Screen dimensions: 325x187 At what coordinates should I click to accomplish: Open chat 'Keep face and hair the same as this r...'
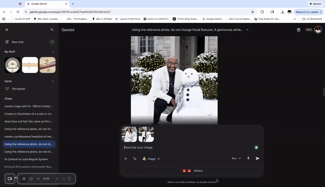point(29,121)
